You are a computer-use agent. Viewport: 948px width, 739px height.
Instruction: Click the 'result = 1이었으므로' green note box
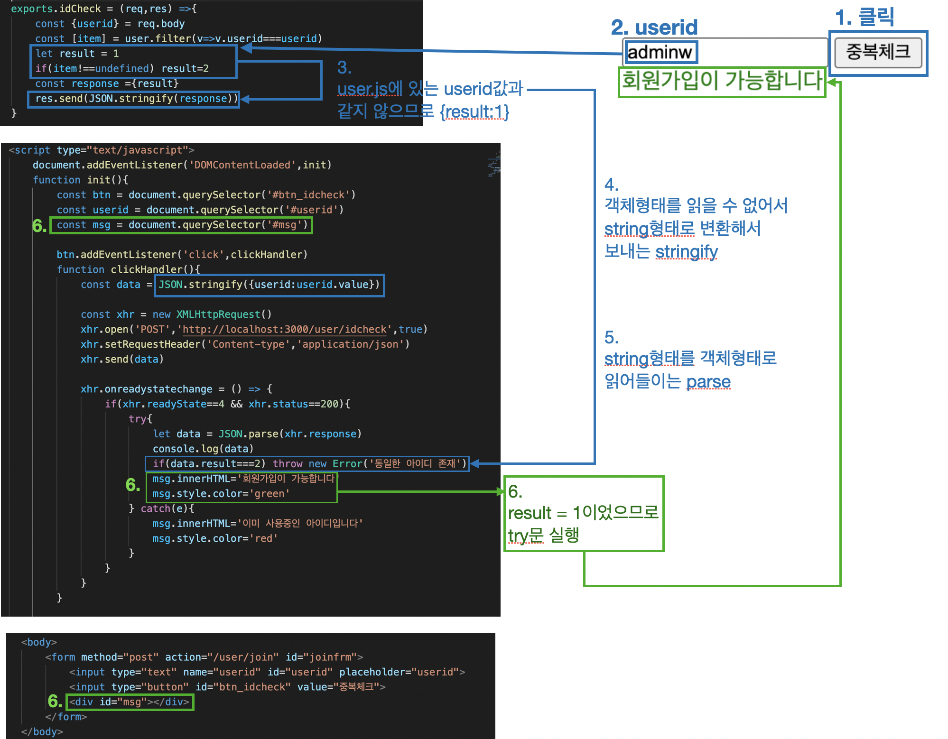(x=583, y=513)
